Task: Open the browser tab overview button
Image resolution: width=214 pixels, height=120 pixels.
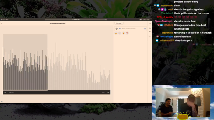Action: click(148, 19)
